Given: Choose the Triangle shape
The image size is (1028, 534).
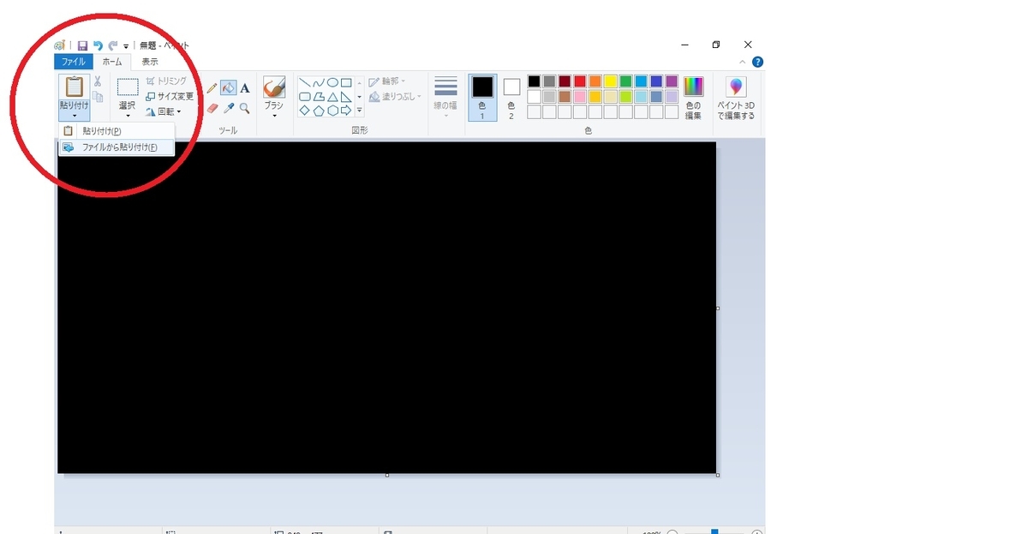Looking at the screenshot, I should pos(332,96).
